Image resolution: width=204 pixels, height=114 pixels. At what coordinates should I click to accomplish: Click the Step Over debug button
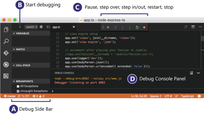point(115,27)
